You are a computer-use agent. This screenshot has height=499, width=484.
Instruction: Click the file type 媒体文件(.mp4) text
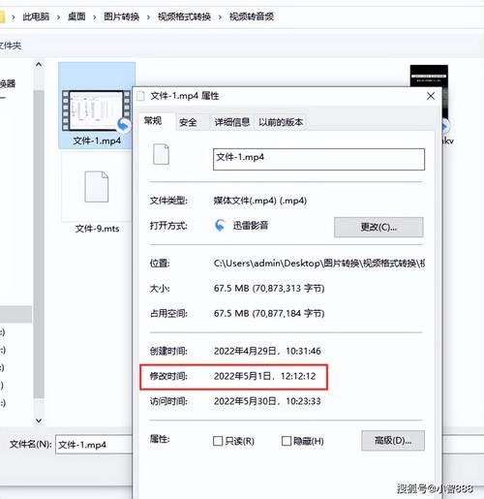pos(260,201)
